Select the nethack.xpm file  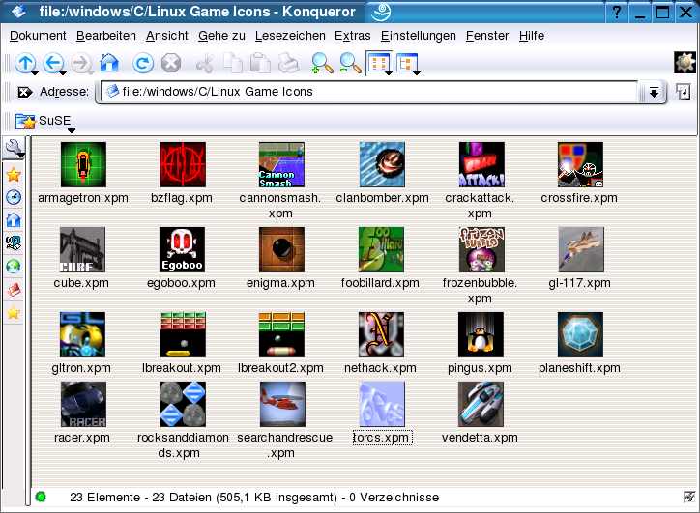(380, 343)
